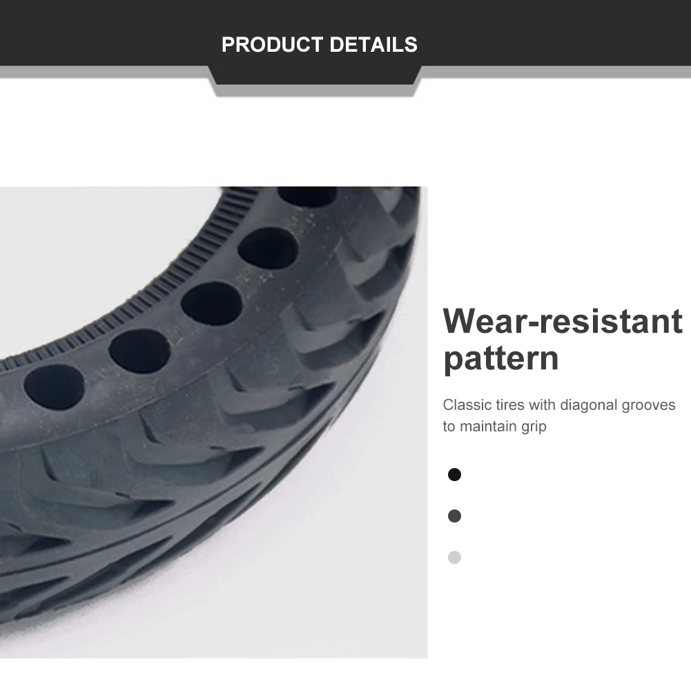Image resolution: width=691 pixels, height=691 pixels.
Task: Select the "Classic tires with diagonal grooves" line
Action: [558, 405]
